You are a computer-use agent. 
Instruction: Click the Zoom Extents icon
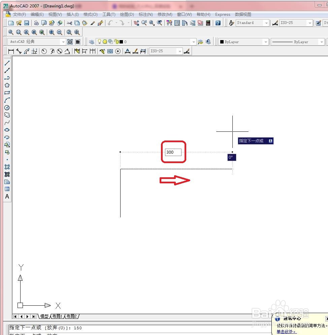(77, 32)
